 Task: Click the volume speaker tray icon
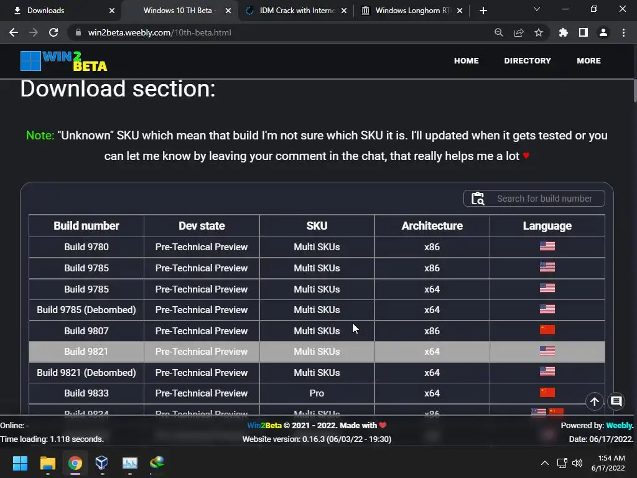click(x=577, y=463)
